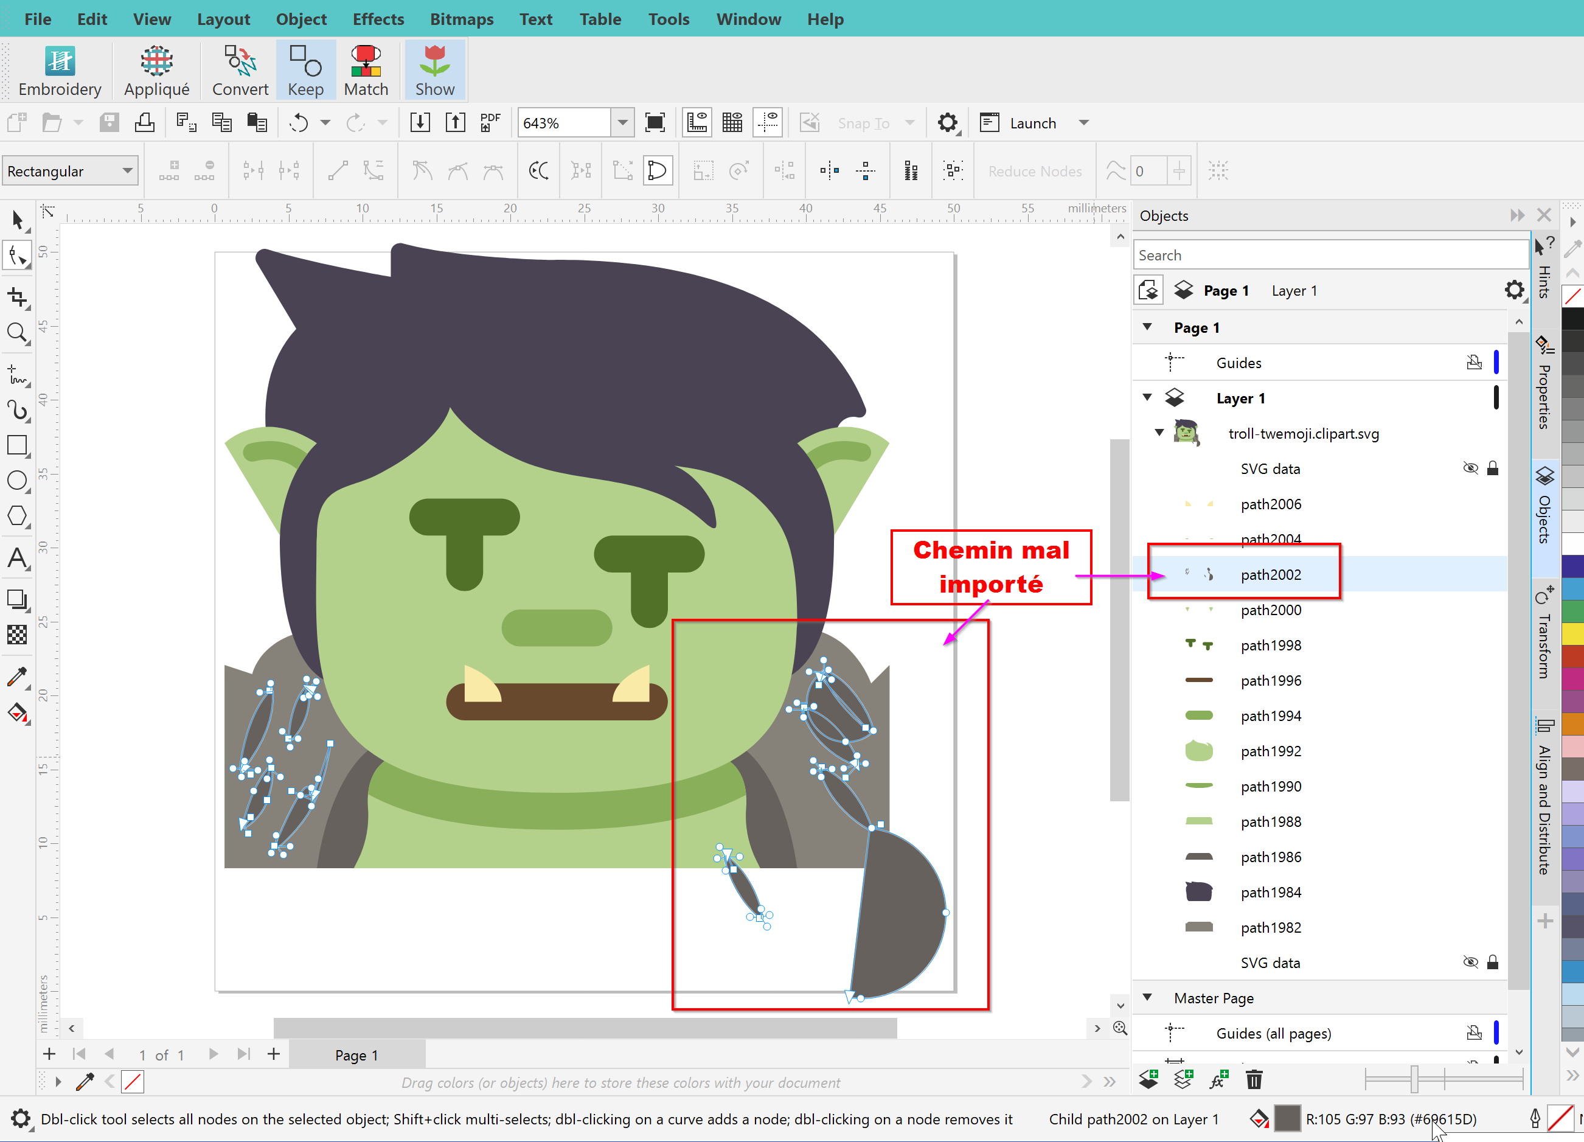Switch to the Properties docker tab
1584x1142 pixels.
pos(1545,382)
